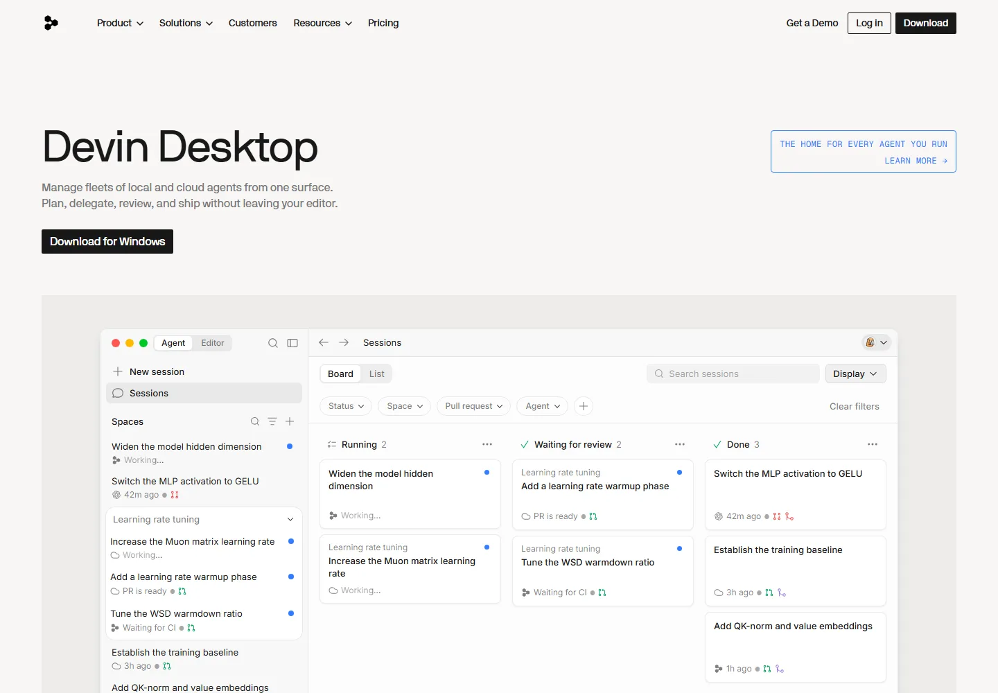Click the pull request icon on WSD warmdown card
Image resolution: width=998 pixels, height=693 pixels.
602,593
